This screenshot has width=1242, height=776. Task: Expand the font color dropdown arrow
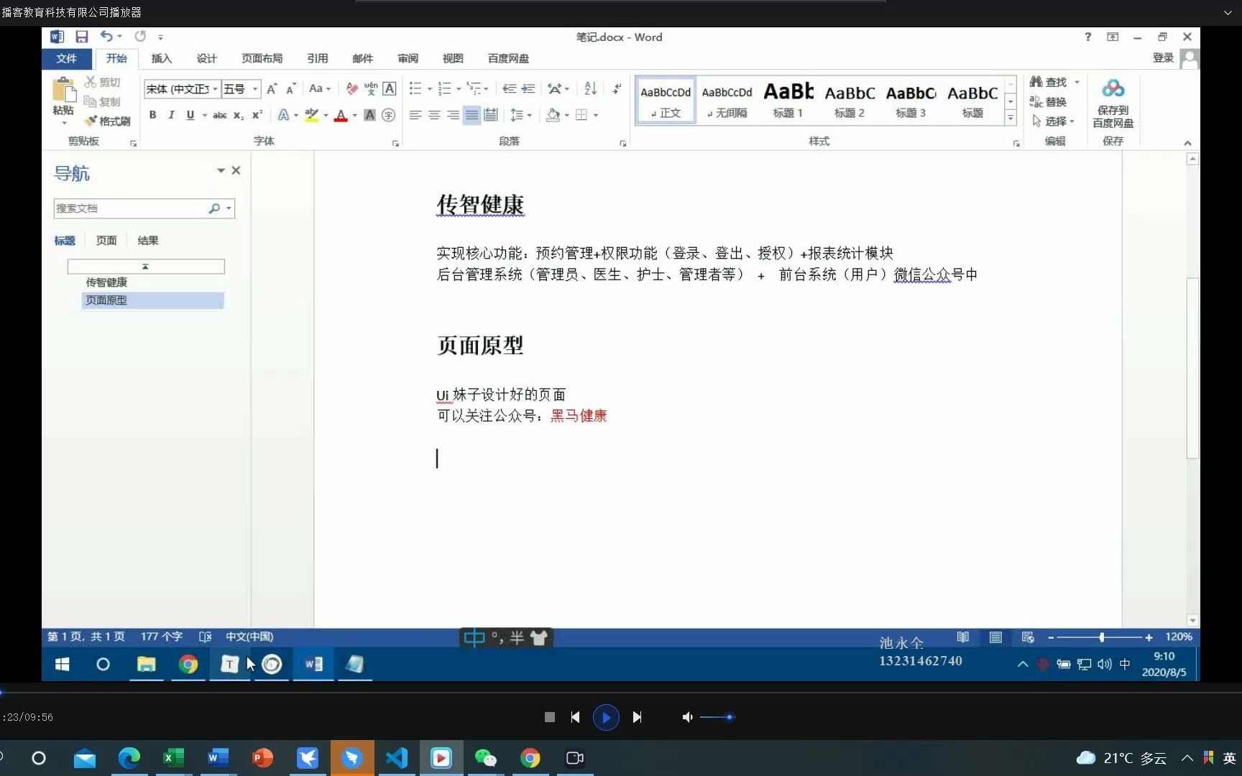(x=354, y=115)
